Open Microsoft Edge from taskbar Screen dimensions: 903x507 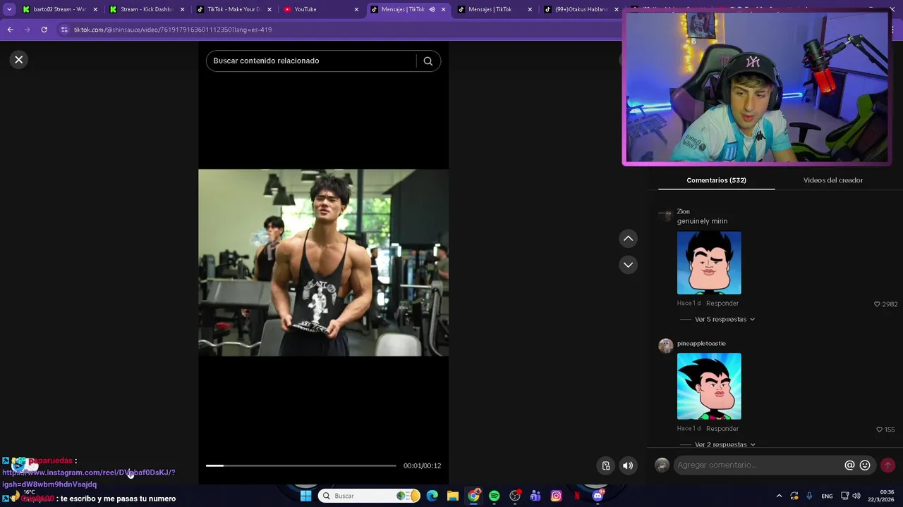432,496
